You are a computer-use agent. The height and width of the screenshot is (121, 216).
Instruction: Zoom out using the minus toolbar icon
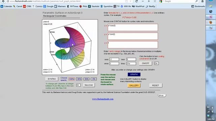143,1
